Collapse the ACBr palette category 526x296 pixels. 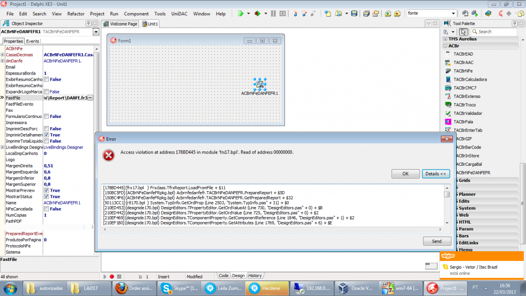pos(445,46)
